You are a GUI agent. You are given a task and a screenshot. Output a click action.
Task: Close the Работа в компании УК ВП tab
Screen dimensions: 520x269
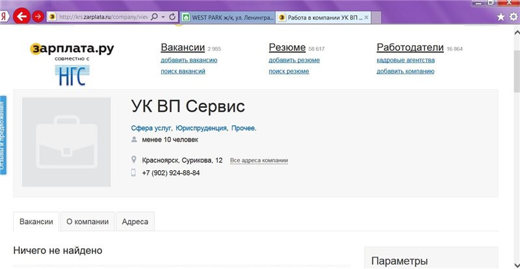[x=367, y=18]
